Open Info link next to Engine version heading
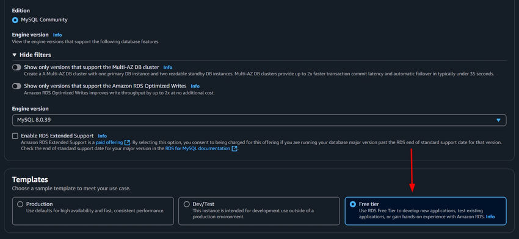Screen dimensions: 519x239 (x=57, y=35)
